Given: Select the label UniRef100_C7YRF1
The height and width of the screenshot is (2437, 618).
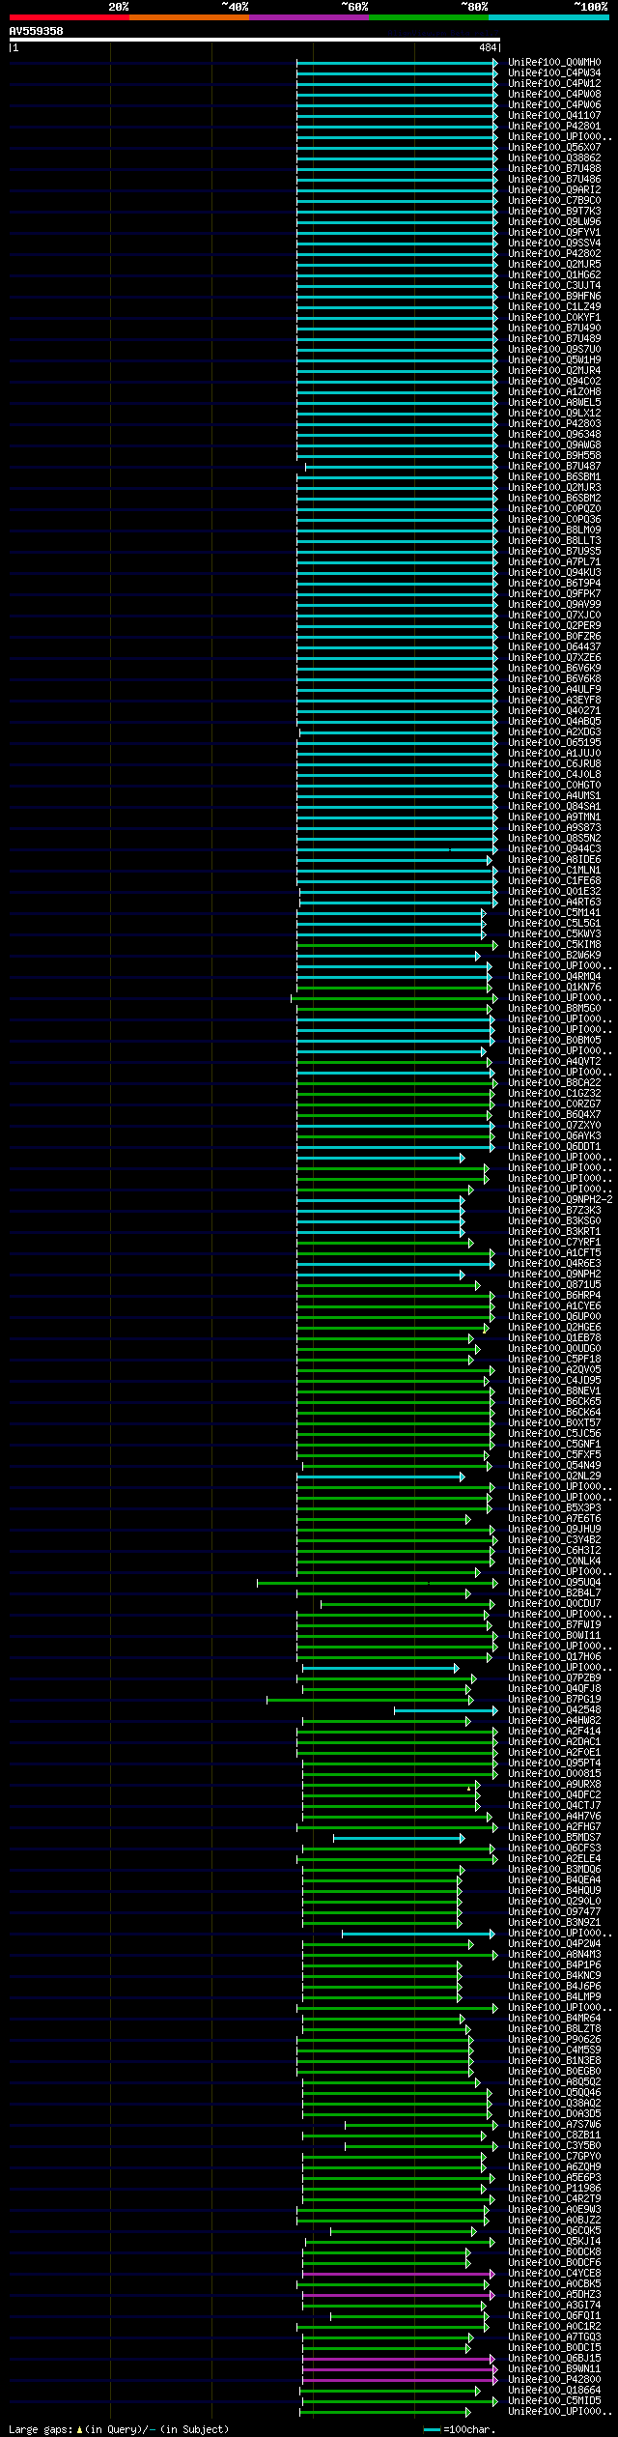Looking at the screenshot, I should tap(554, 1242).
